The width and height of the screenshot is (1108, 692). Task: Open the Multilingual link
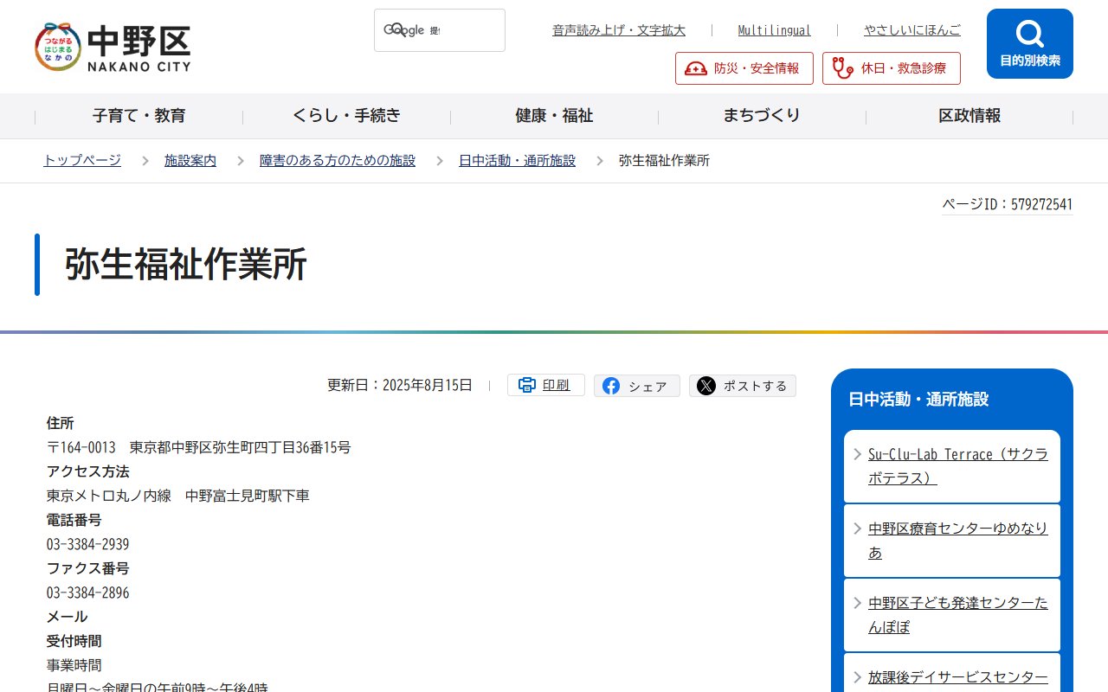point(774,30)
